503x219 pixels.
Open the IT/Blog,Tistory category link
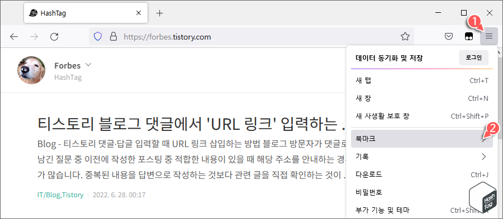(60, 194)
